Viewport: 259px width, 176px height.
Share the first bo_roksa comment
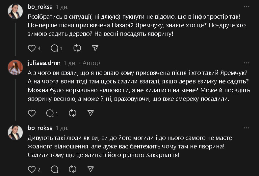tap(95, 48)
